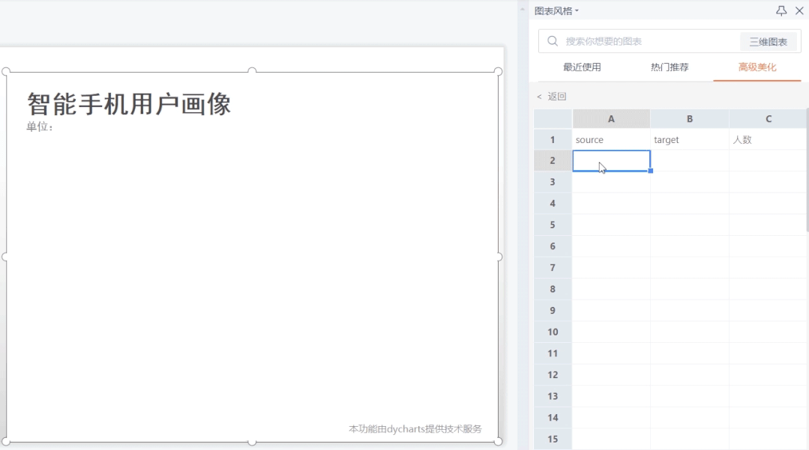
Task: Select column B header in the data grid
Action: click(689, 118)
